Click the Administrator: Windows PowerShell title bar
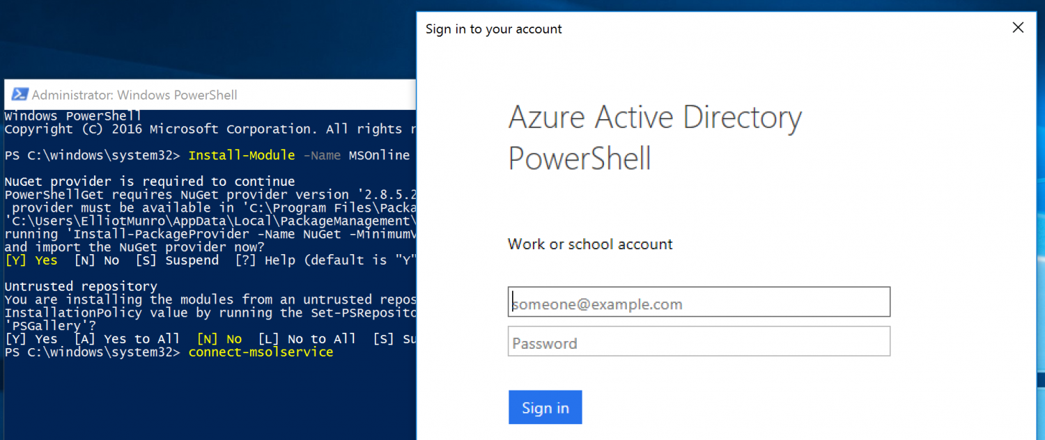 click(210, 95)
